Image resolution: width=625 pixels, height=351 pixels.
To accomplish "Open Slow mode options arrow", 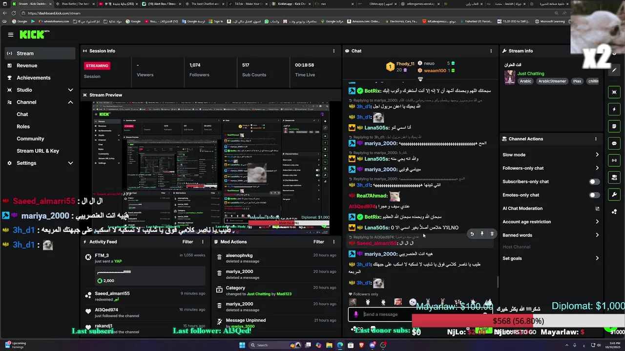I will click(597, 155).
